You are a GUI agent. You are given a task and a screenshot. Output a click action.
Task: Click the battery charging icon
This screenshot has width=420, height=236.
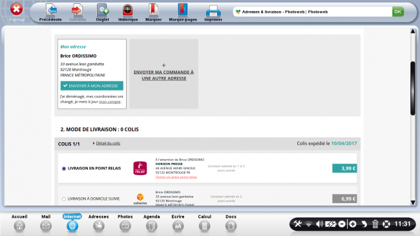pyautogui.click(x=330, y=224)
